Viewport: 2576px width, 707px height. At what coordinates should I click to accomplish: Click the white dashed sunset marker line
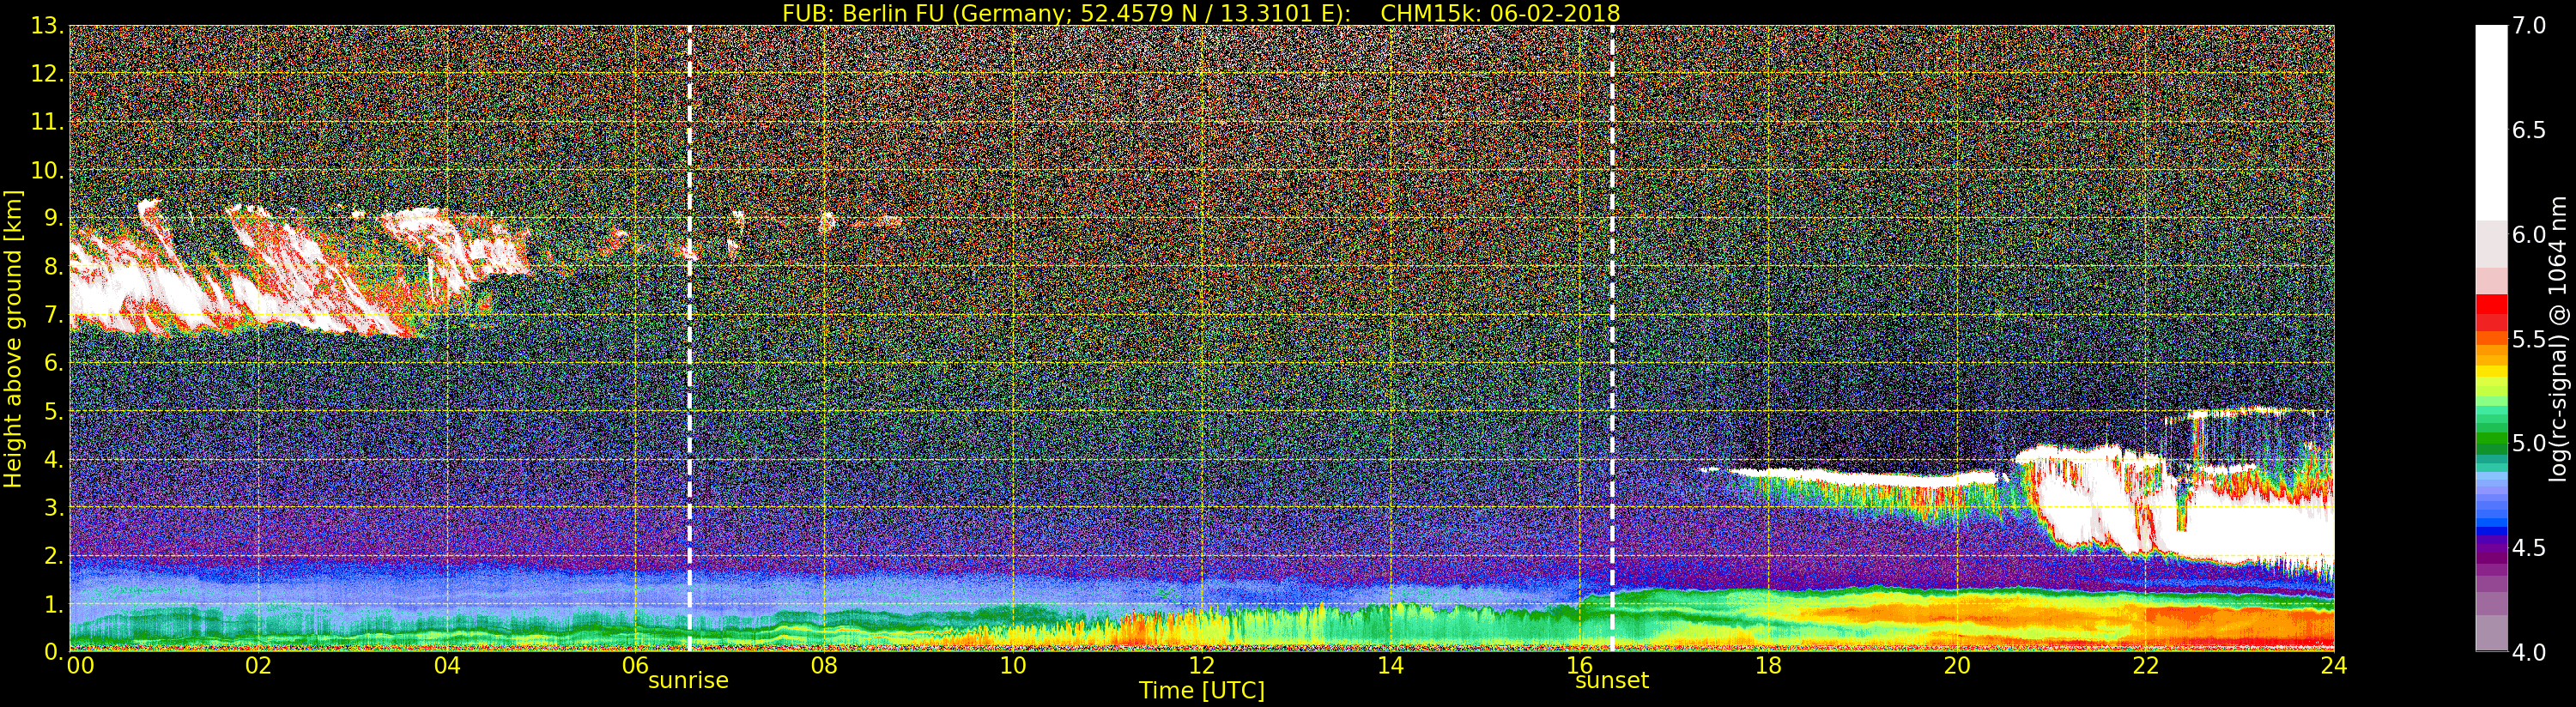pyautogui.click(x=1612, y=339)
